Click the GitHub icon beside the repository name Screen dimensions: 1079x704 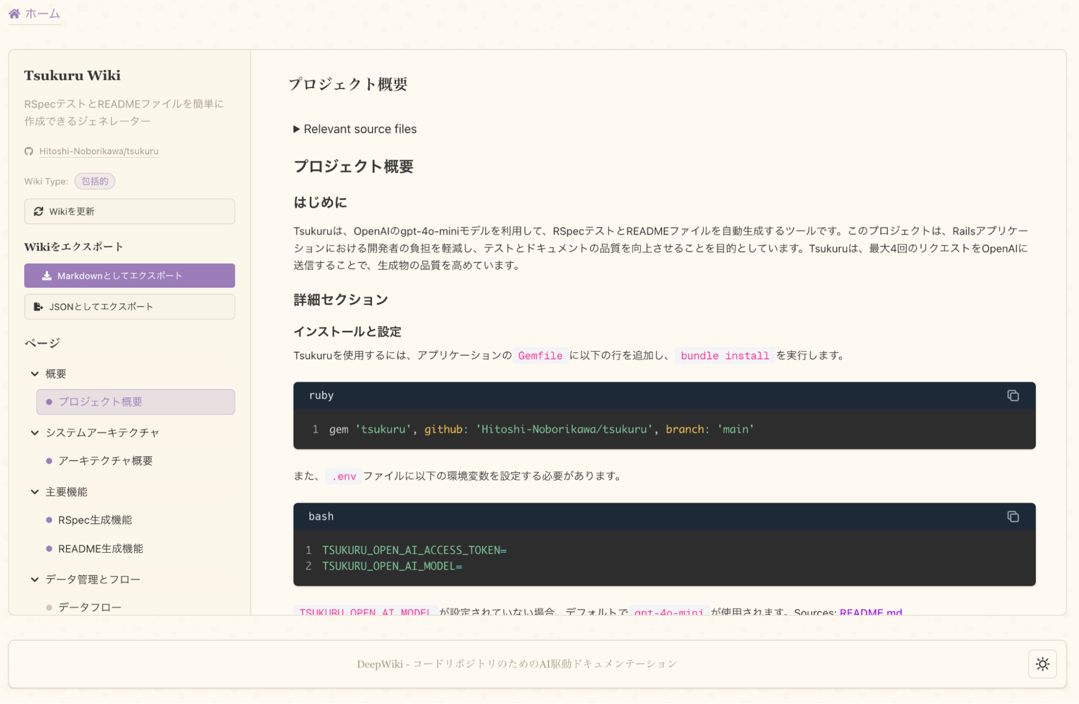tap(29, 151)
